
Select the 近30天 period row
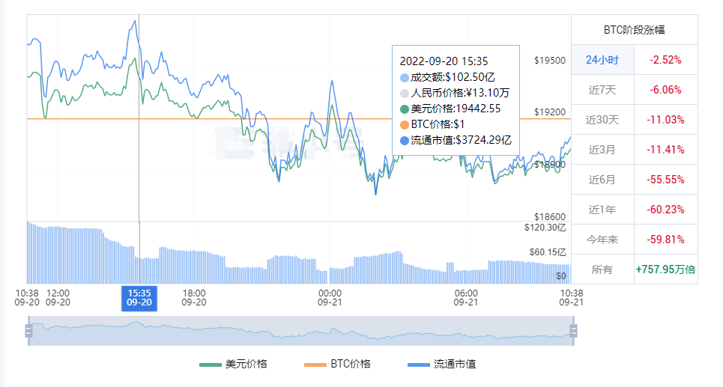click(x=602, y=120)
